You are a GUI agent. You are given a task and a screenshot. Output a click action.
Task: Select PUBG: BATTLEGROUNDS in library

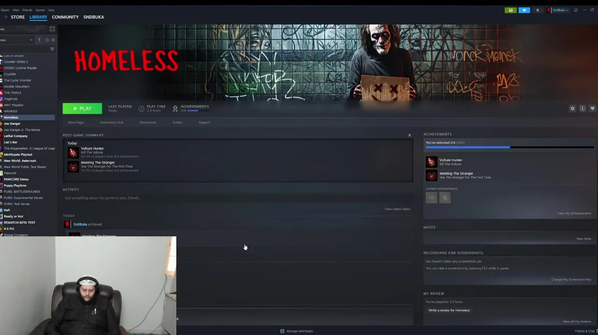[22, 192]
